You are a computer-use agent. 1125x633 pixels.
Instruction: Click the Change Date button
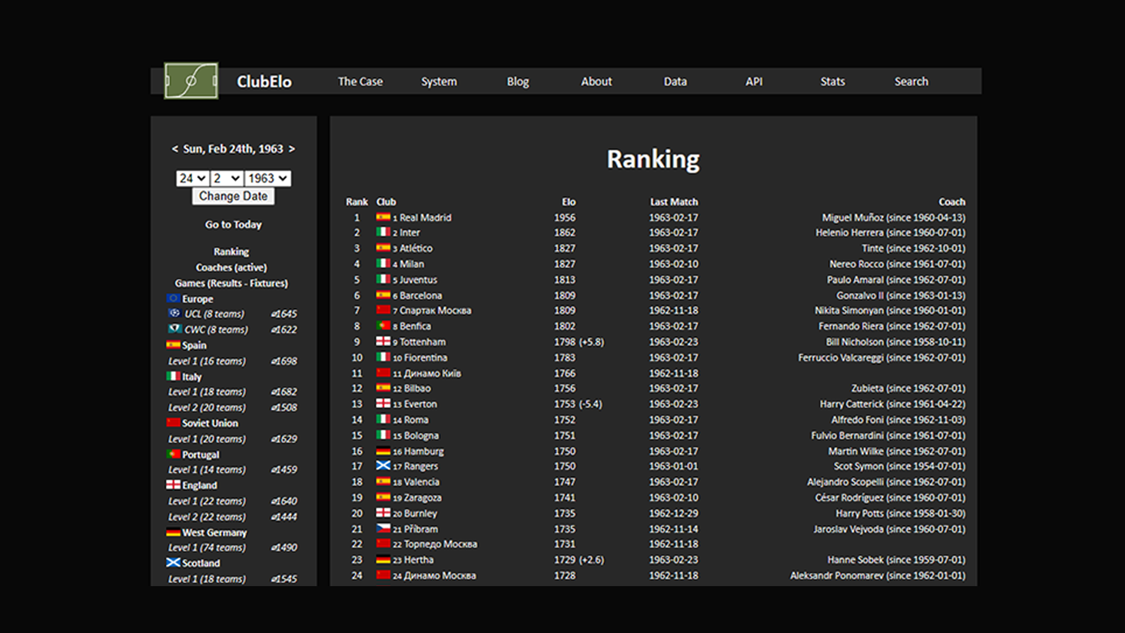(x=233, y=196)
